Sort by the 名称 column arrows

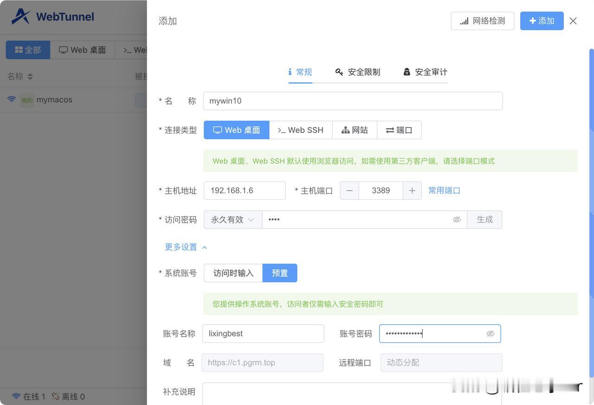click(x=31, y=77)
